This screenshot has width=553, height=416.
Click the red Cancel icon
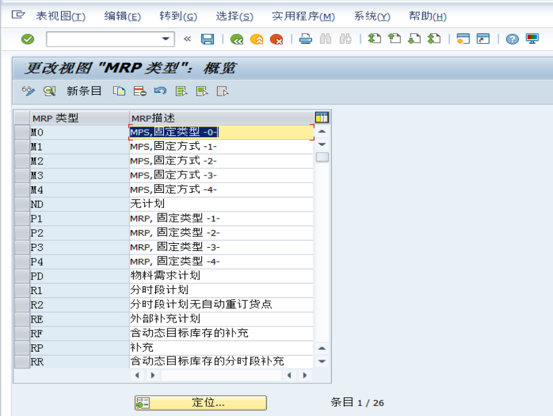[x=276, y=39]
